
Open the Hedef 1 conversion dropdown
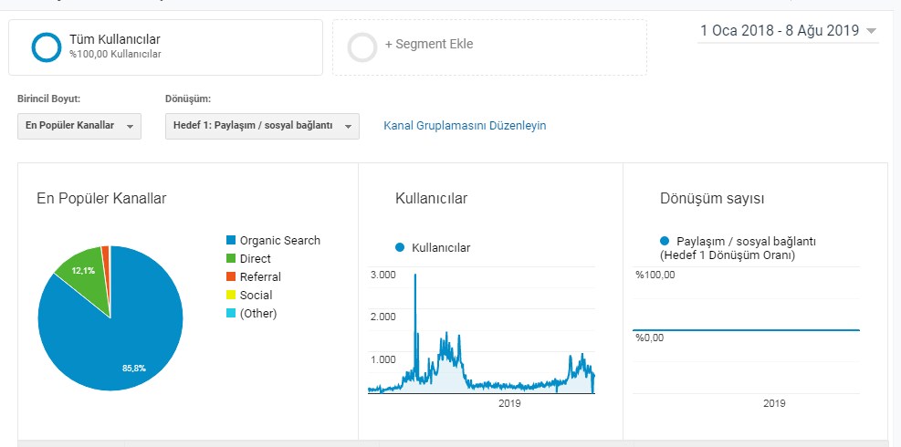click(262, 126)
